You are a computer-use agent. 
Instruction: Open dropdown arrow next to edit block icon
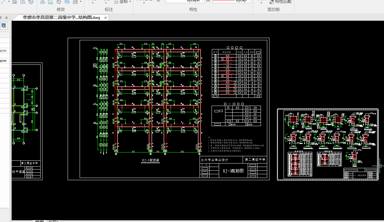(x=81, y=2)
